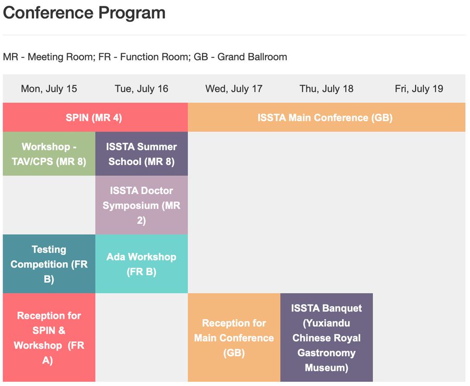
Task: Open the ISSTA Doctor Symposium (MR 2) block
Action: [142, 205]
